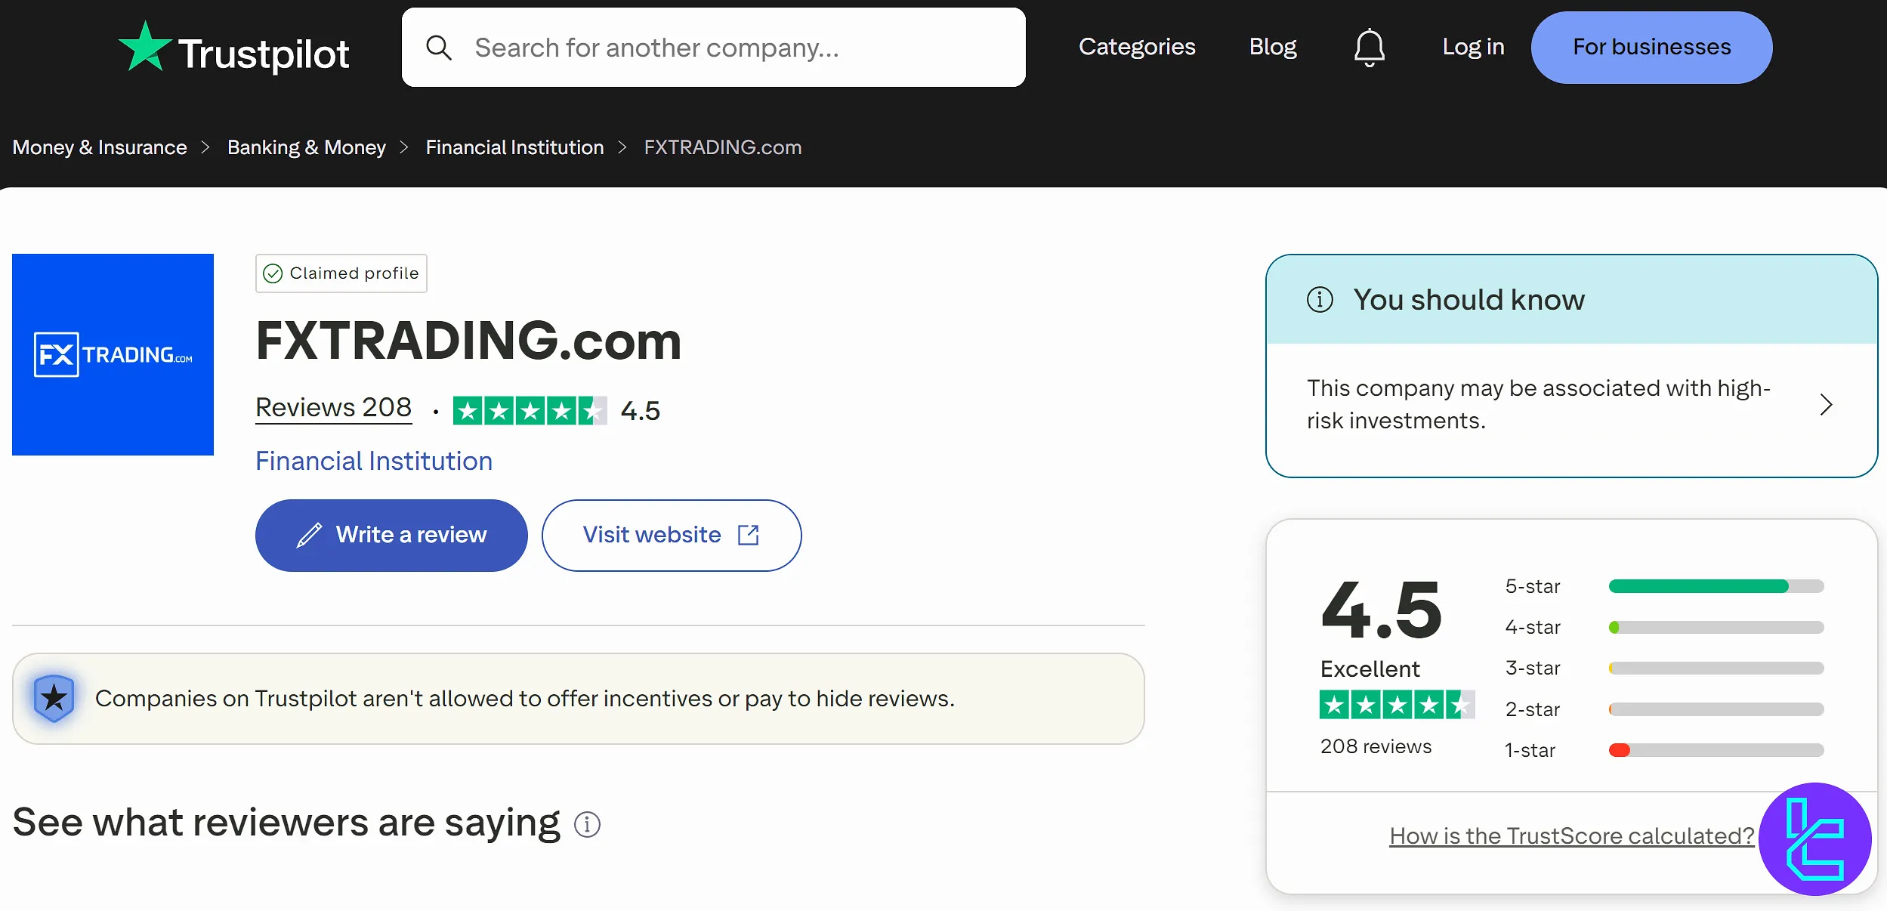Open the purple floating chat widget

pos(1814,839)
